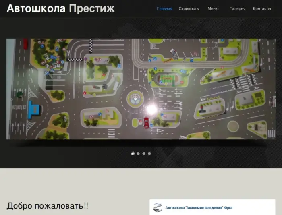The image size is (282, 215).
Task: Open the Главная menu item
Action: pyautogui.click(x=164, y=9)
